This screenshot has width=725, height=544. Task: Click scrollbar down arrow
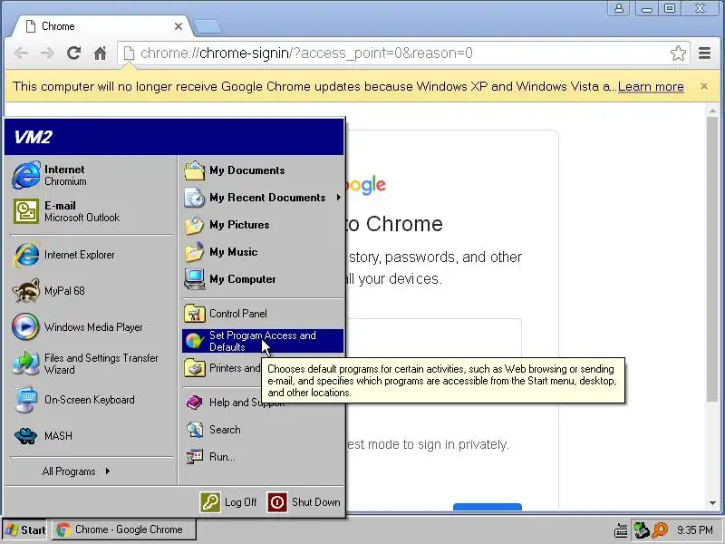click(712, 503)
